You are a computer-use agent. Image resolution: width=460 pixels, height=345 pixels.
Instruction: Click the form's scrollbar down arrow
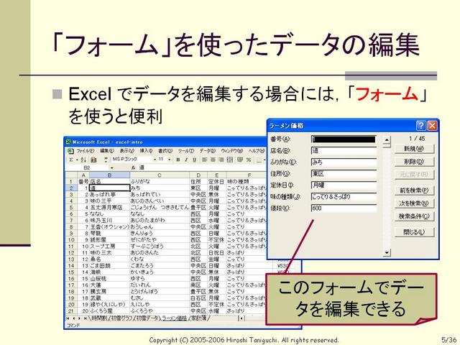(x=387, y=252)
